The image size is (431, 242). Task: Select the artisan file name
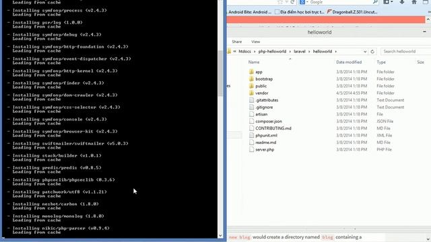[261, 114]
